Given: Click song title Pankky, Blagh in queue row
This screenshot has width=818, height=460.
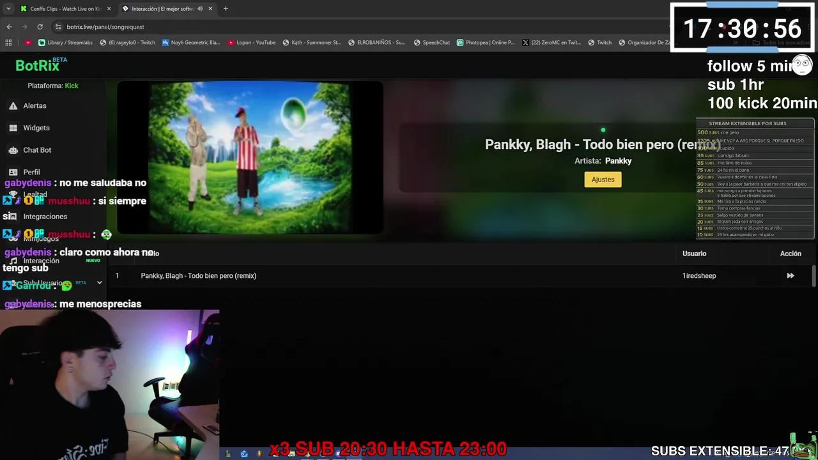Looking at the screenshot, I should (x=199, y=276).
